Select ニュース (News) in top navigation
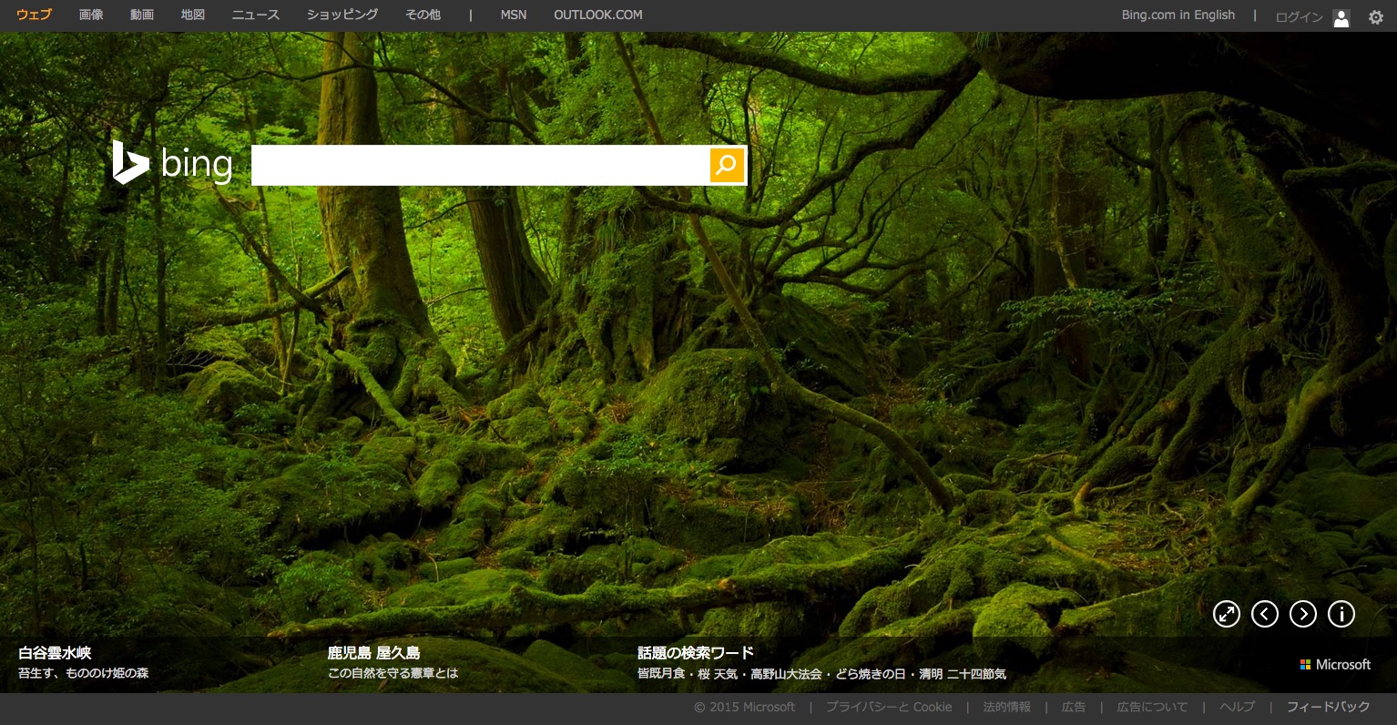1397x725 pixels. 256,15
